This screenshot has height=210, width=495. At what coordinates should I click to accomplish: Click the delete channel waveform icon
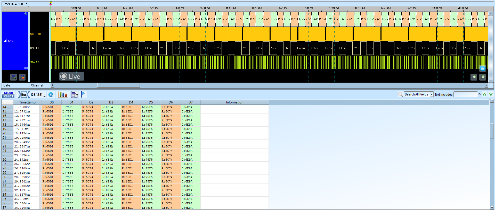click(x=22, y=77)
